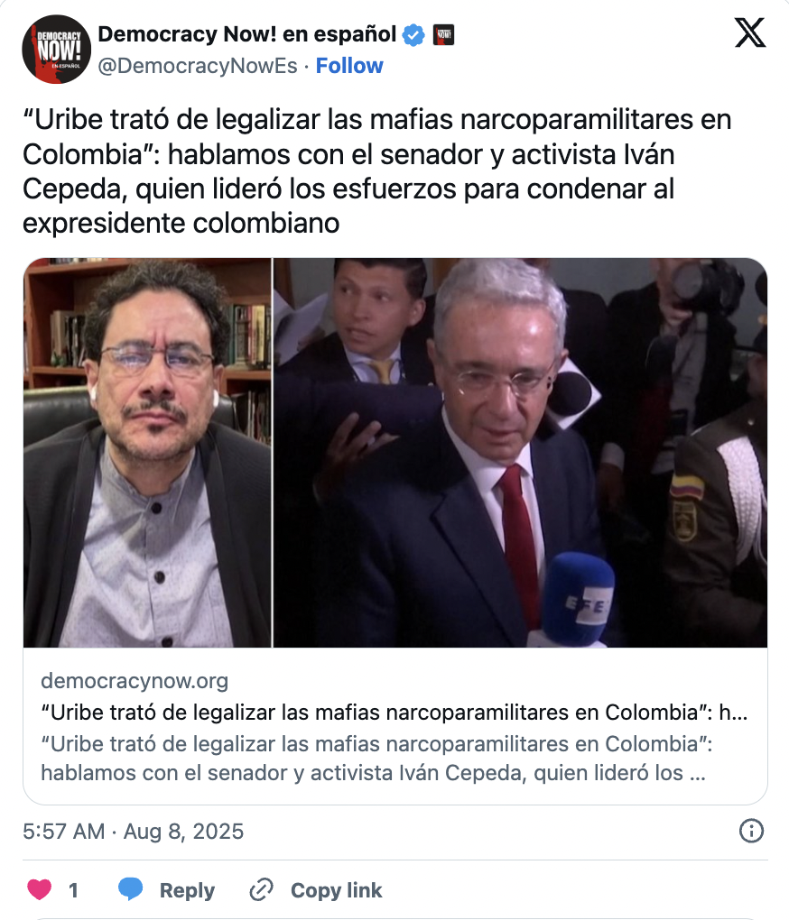789x920 pixels.
Task: Open the democracynow.org domain link
Action: coord(135,681)
